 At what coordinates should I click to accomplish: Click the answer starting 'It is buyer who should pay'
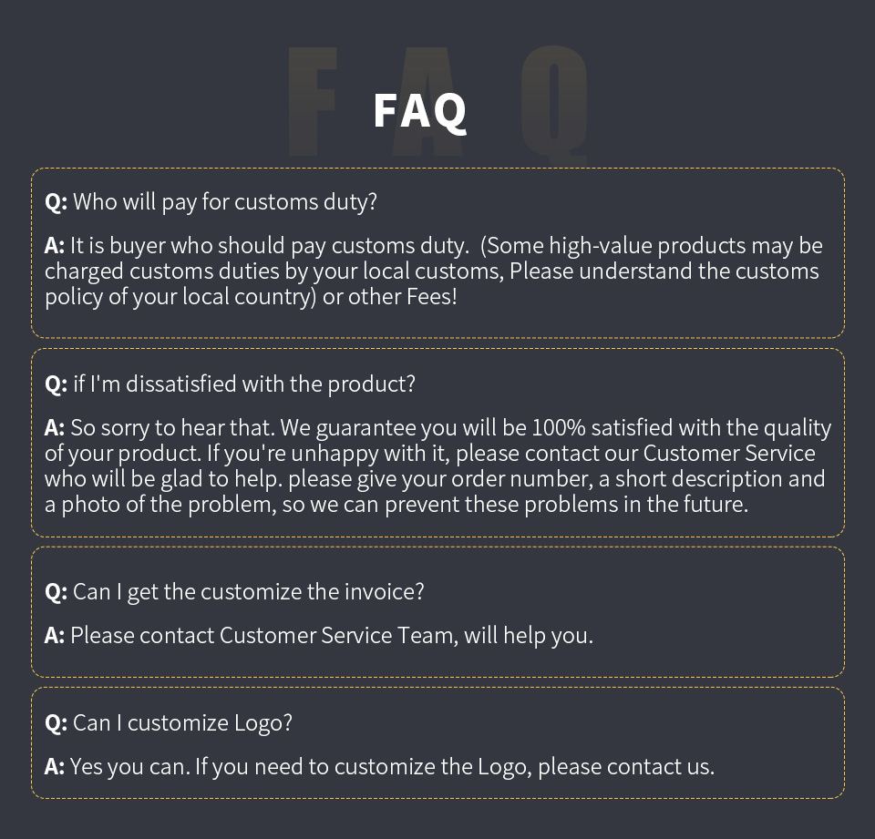point(434,271)
